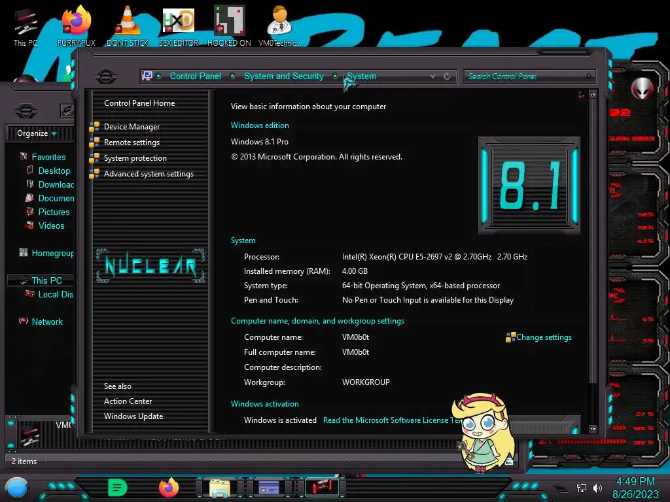The height and width of the screenshot is (502, 670).
Task: Click the shield icon beside System protection
Action: coord(94,158)
